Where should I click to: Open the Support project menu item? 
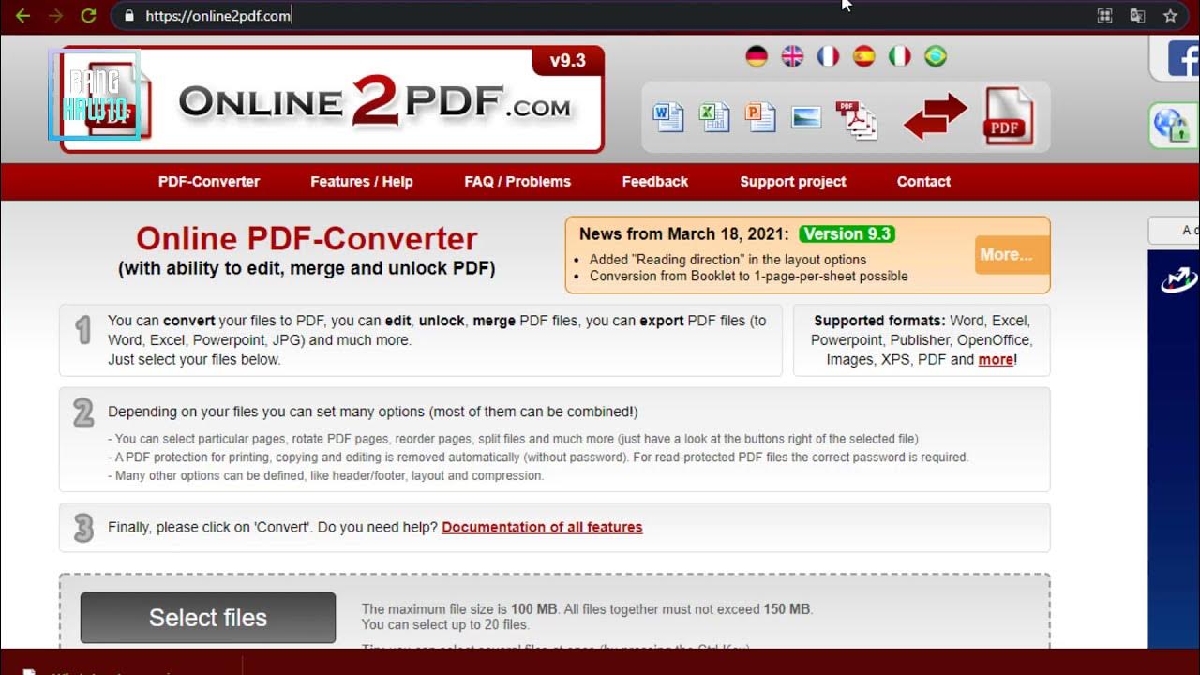click(x=793, y=182)
